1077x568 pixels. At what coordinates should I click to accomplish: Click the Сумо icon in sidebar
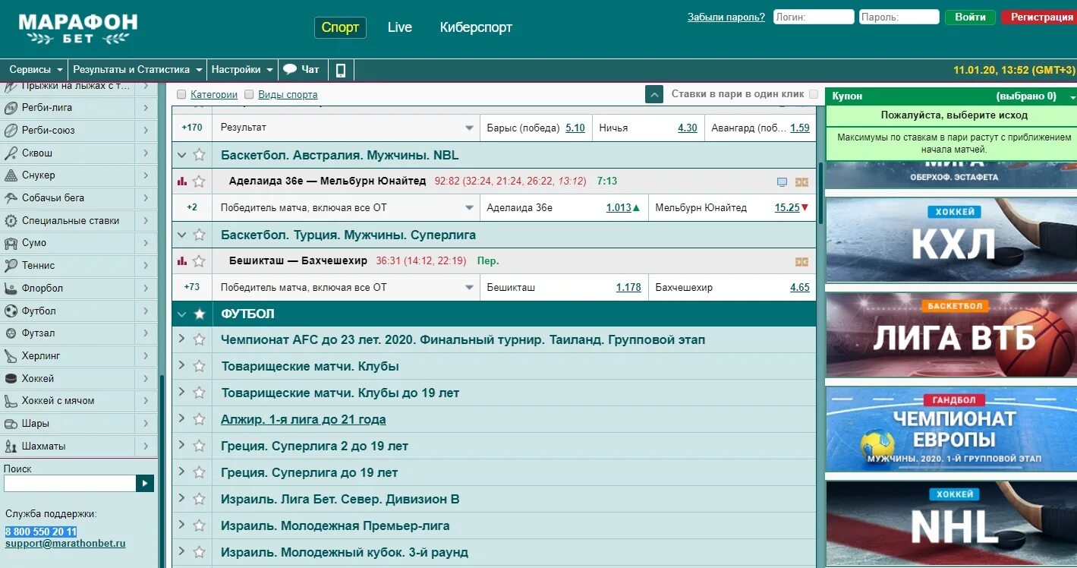(x=11, y=243)
